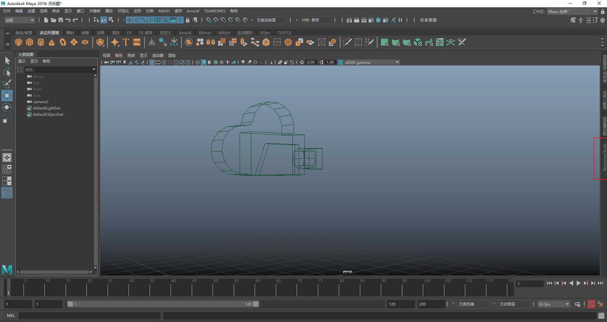Viewport: 607px width, 322px height.
Task: Click the IPR render icon
Action: (x=364, y=20)
